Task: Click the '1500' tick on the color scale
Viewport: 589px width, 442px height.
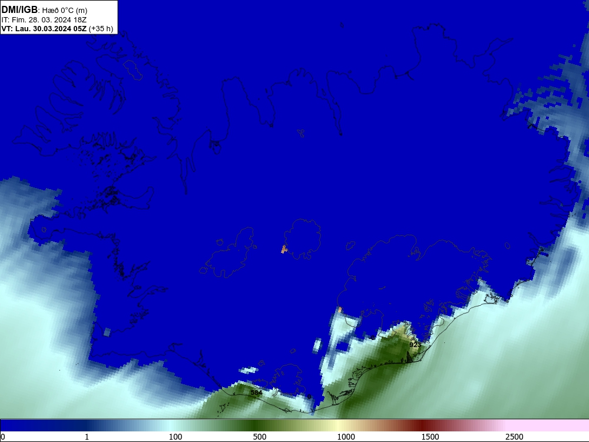Action: (430, 437)
